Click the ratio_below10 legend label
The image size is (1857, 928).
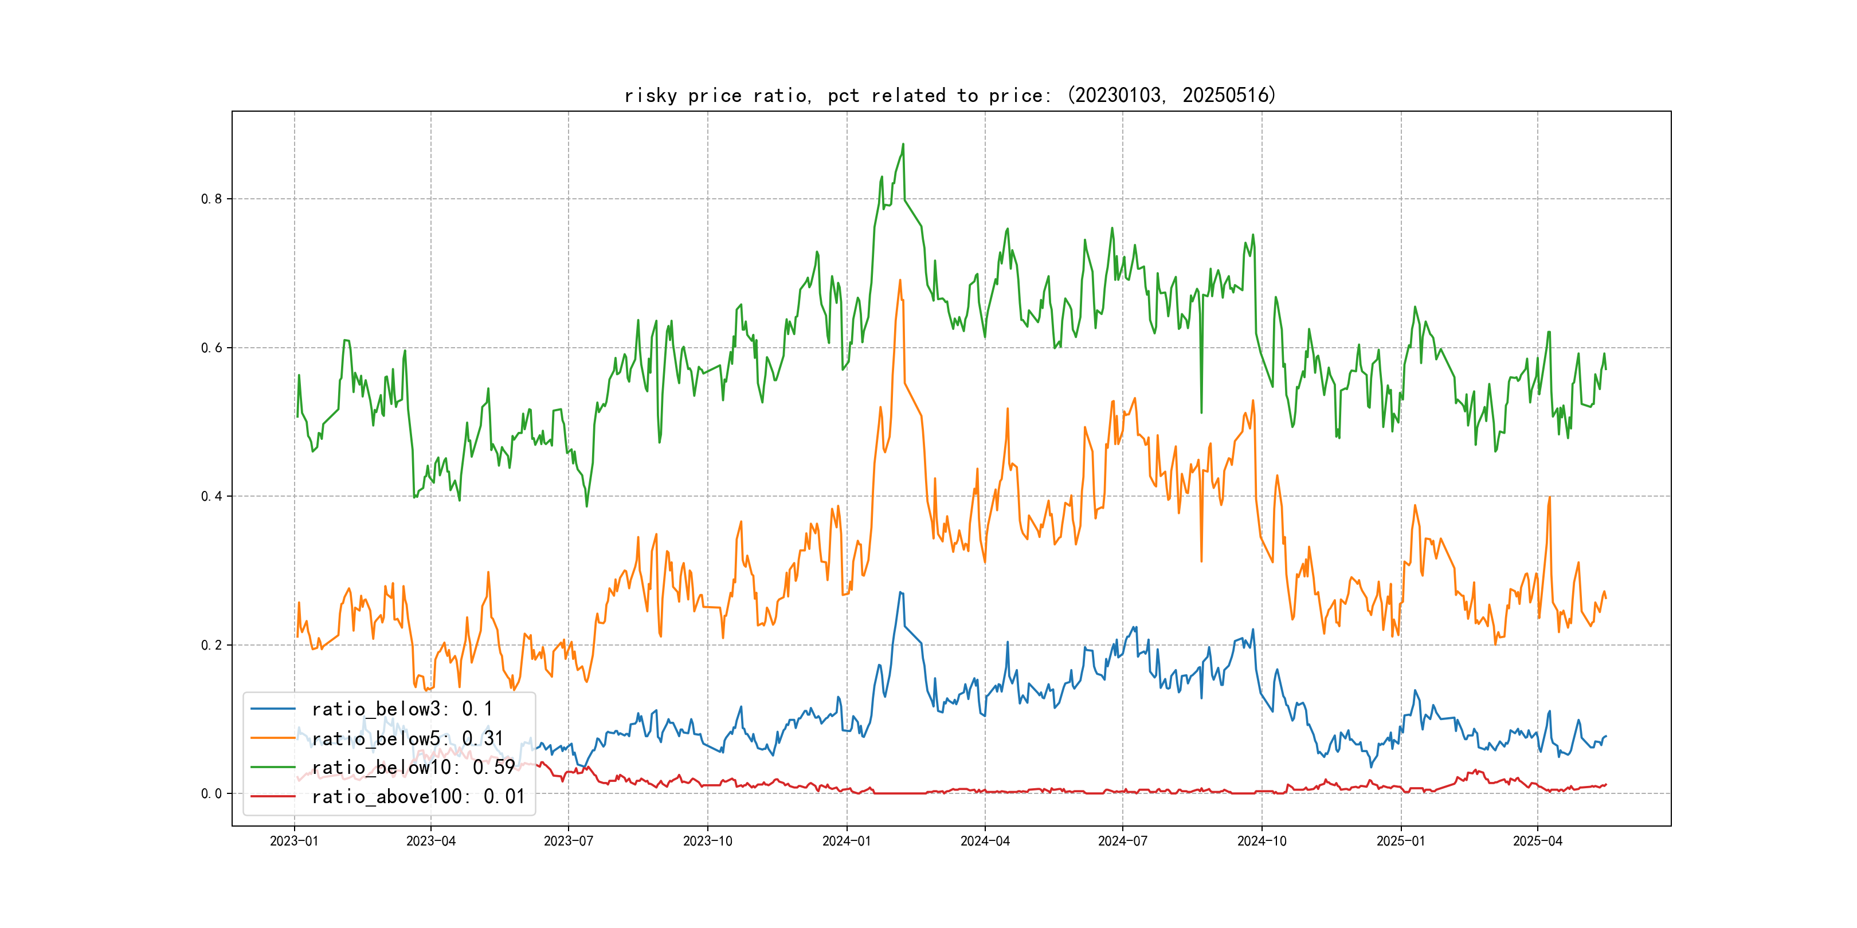pos(413,768)
